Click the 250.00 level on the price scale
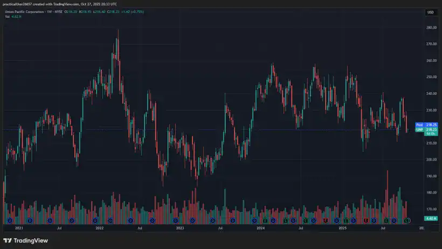 click(x=431, y=77)
